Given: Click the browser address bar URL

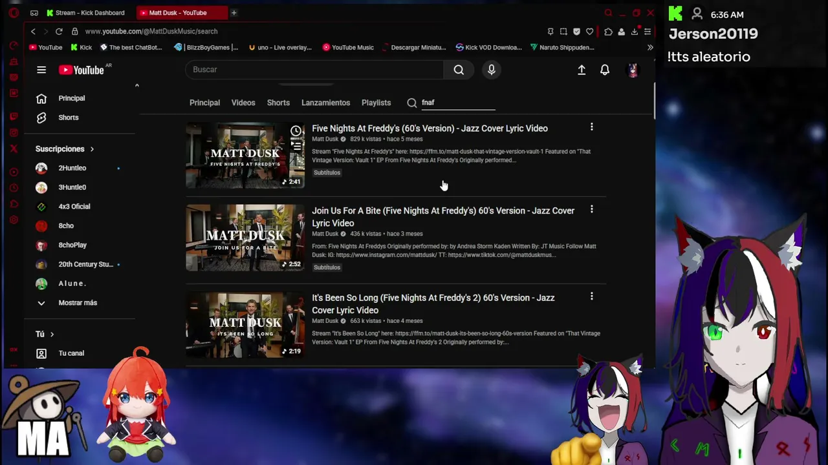Looking at the screenshot, I should pos(151,31).
